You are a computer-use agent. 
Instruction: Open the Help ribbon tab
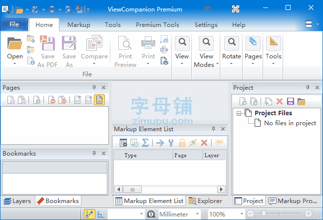(239, 25)
